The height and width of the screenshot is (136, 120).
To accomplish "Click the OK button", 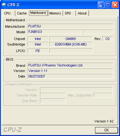I will pyautogui.click(x=106, y=130).
